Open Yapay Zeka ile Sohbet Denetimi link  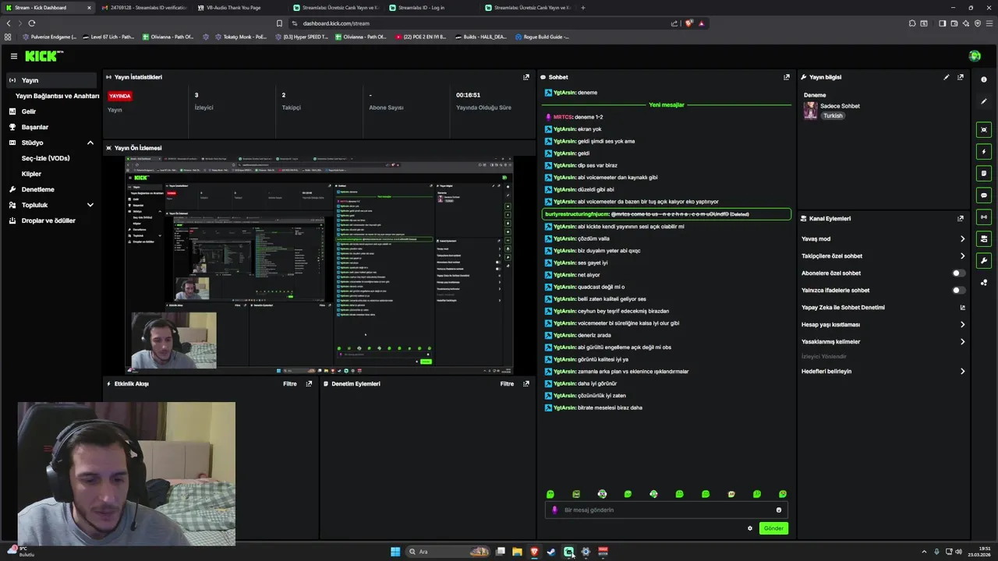(x=883, y=308)
